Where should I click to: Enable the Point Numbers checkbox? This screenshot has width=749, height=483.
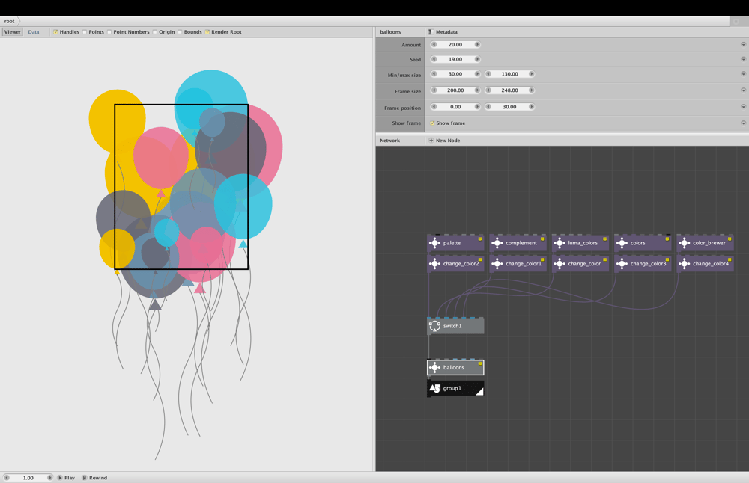[109, 32]
